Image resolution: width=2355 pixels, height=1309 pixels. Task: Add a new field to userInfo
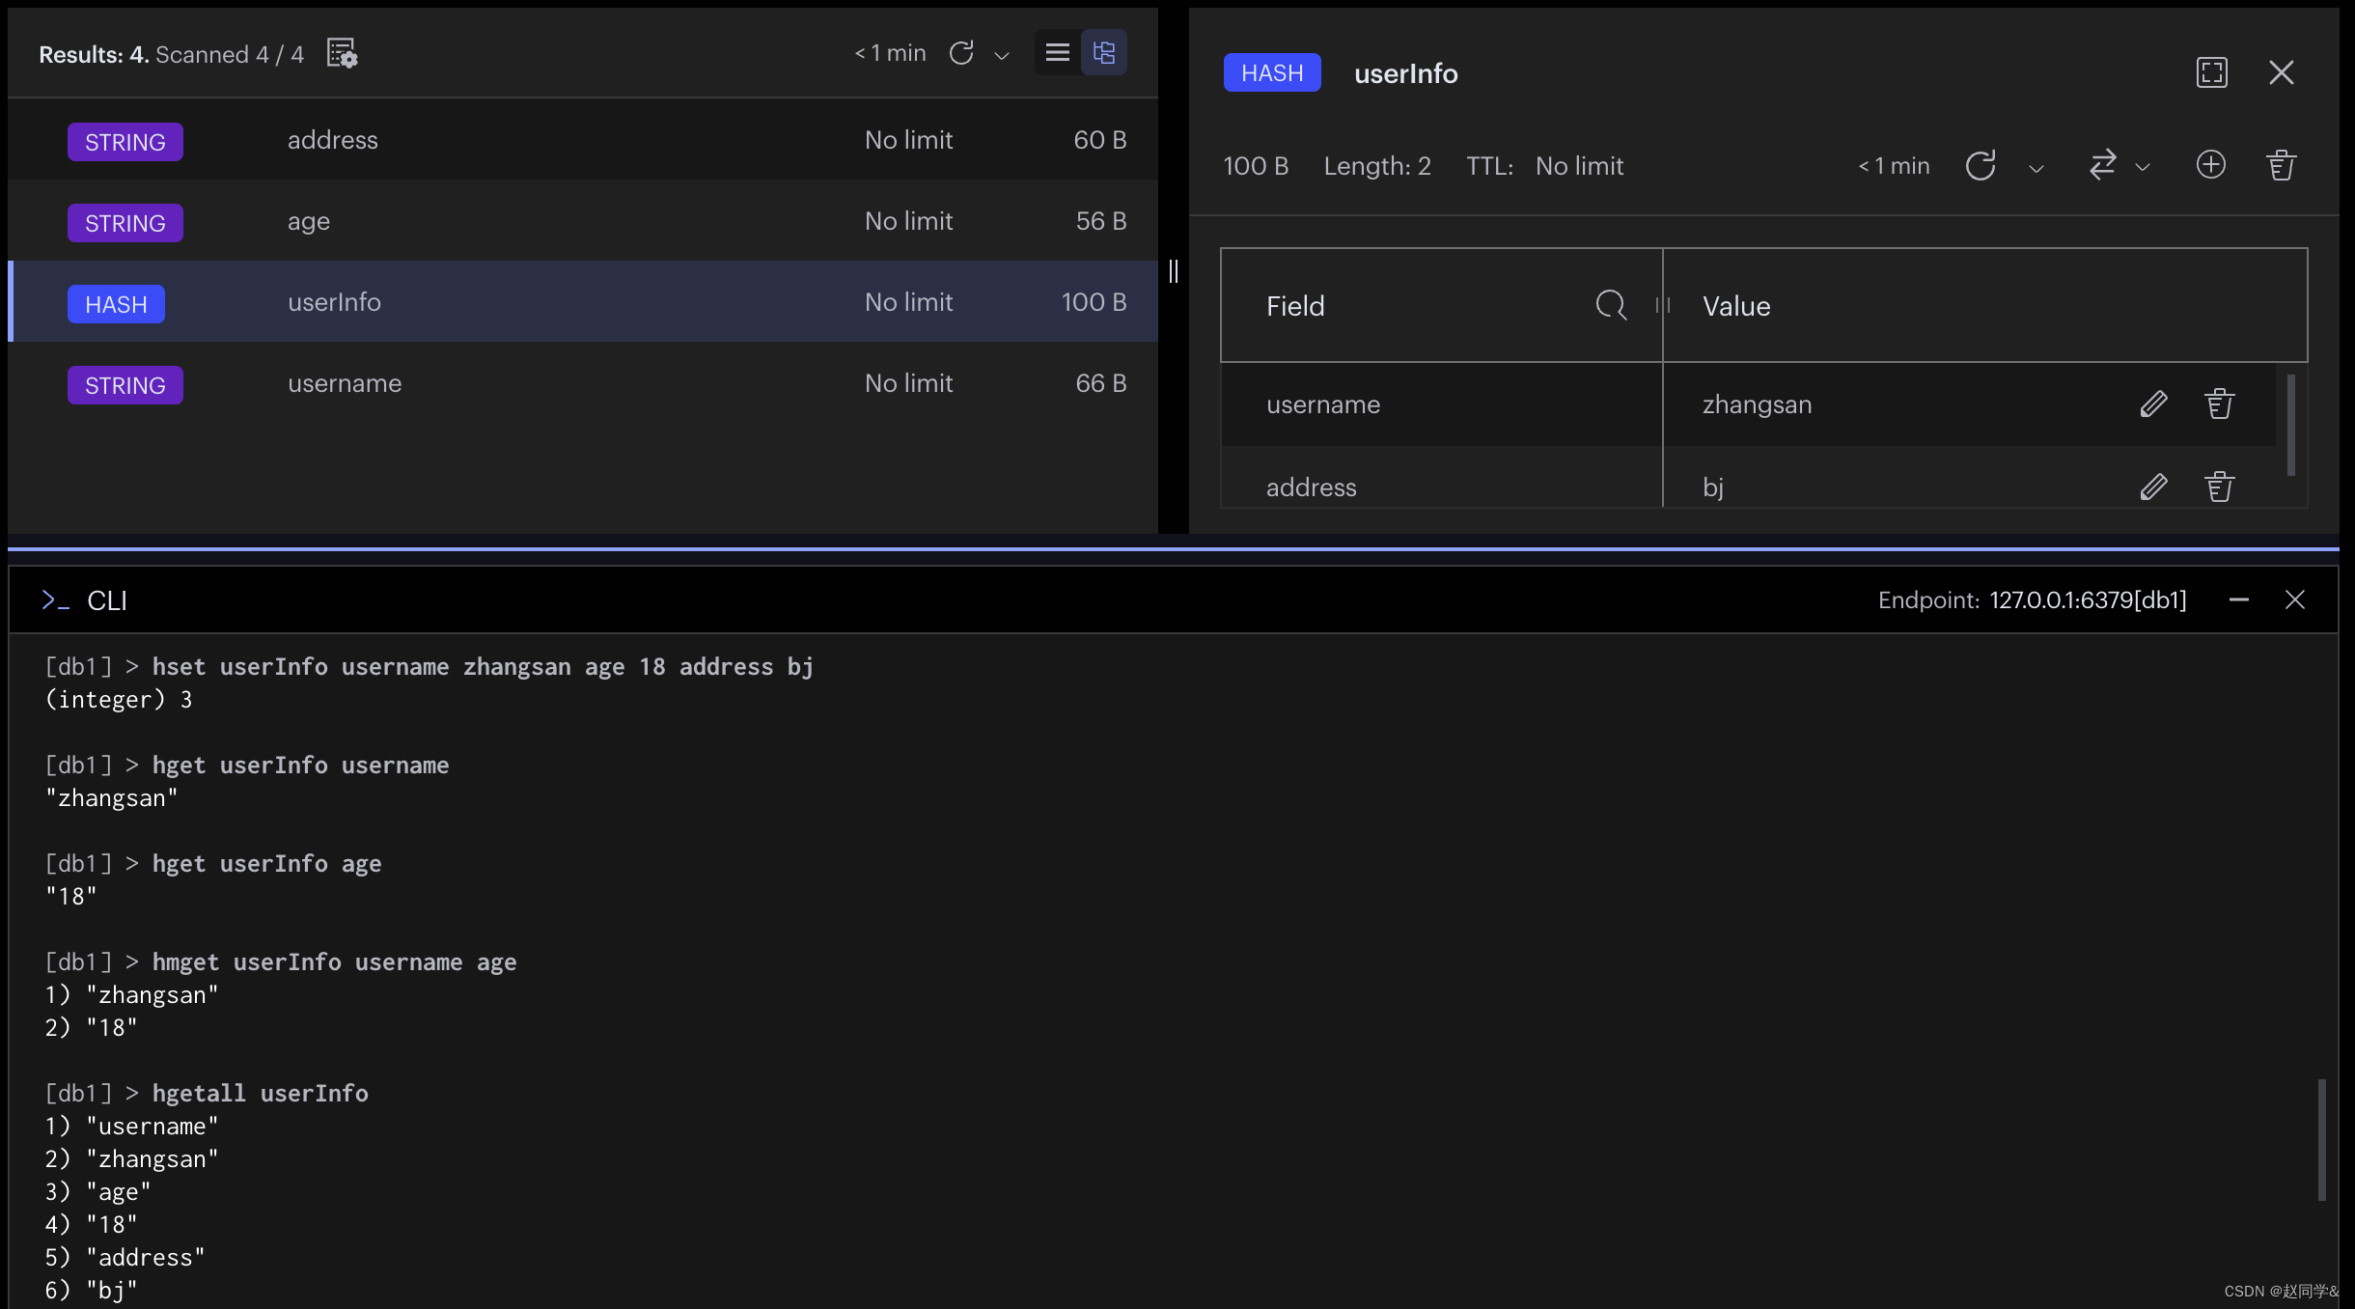(x=2211, y=165)
